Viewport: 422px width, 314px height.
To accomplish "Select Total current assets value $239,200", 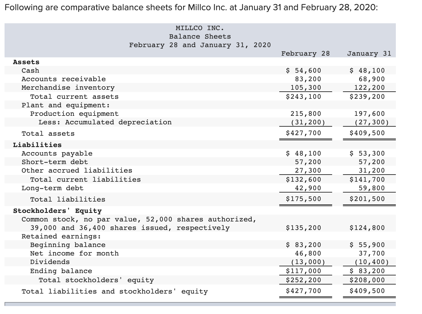I will (x=367, y=97).
